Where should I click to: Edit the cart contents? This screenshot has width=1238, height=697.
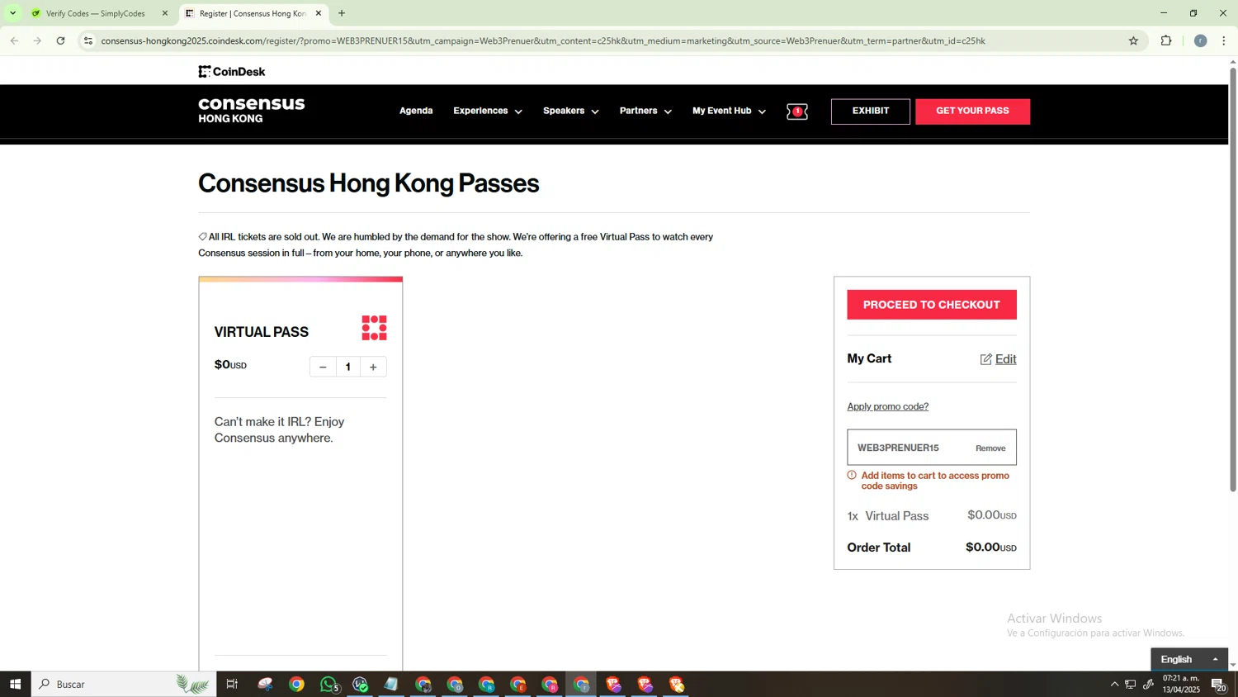point(1005,359)
